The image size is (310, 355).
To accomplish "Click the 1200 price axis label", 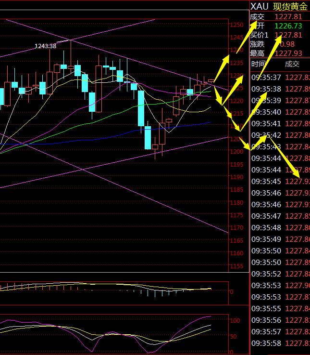I will 236,151.
